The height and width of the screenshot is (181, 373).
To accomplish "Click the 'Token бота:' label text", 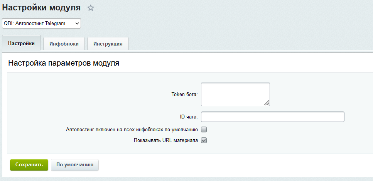I will pos(184,95).
